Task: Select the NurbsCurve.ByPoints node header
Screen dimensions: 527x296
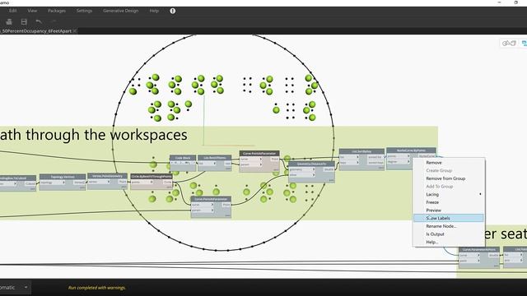Action: point(411,150)
